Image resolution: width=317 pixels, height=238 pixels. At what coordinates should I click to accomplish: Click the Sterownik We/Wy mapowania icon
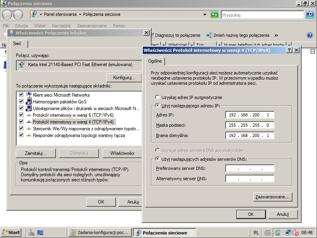[29, 129]
